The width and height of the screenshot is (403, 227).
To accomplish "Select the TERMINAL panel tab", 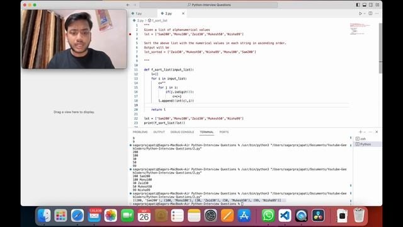I will click(x=207, y=132).
